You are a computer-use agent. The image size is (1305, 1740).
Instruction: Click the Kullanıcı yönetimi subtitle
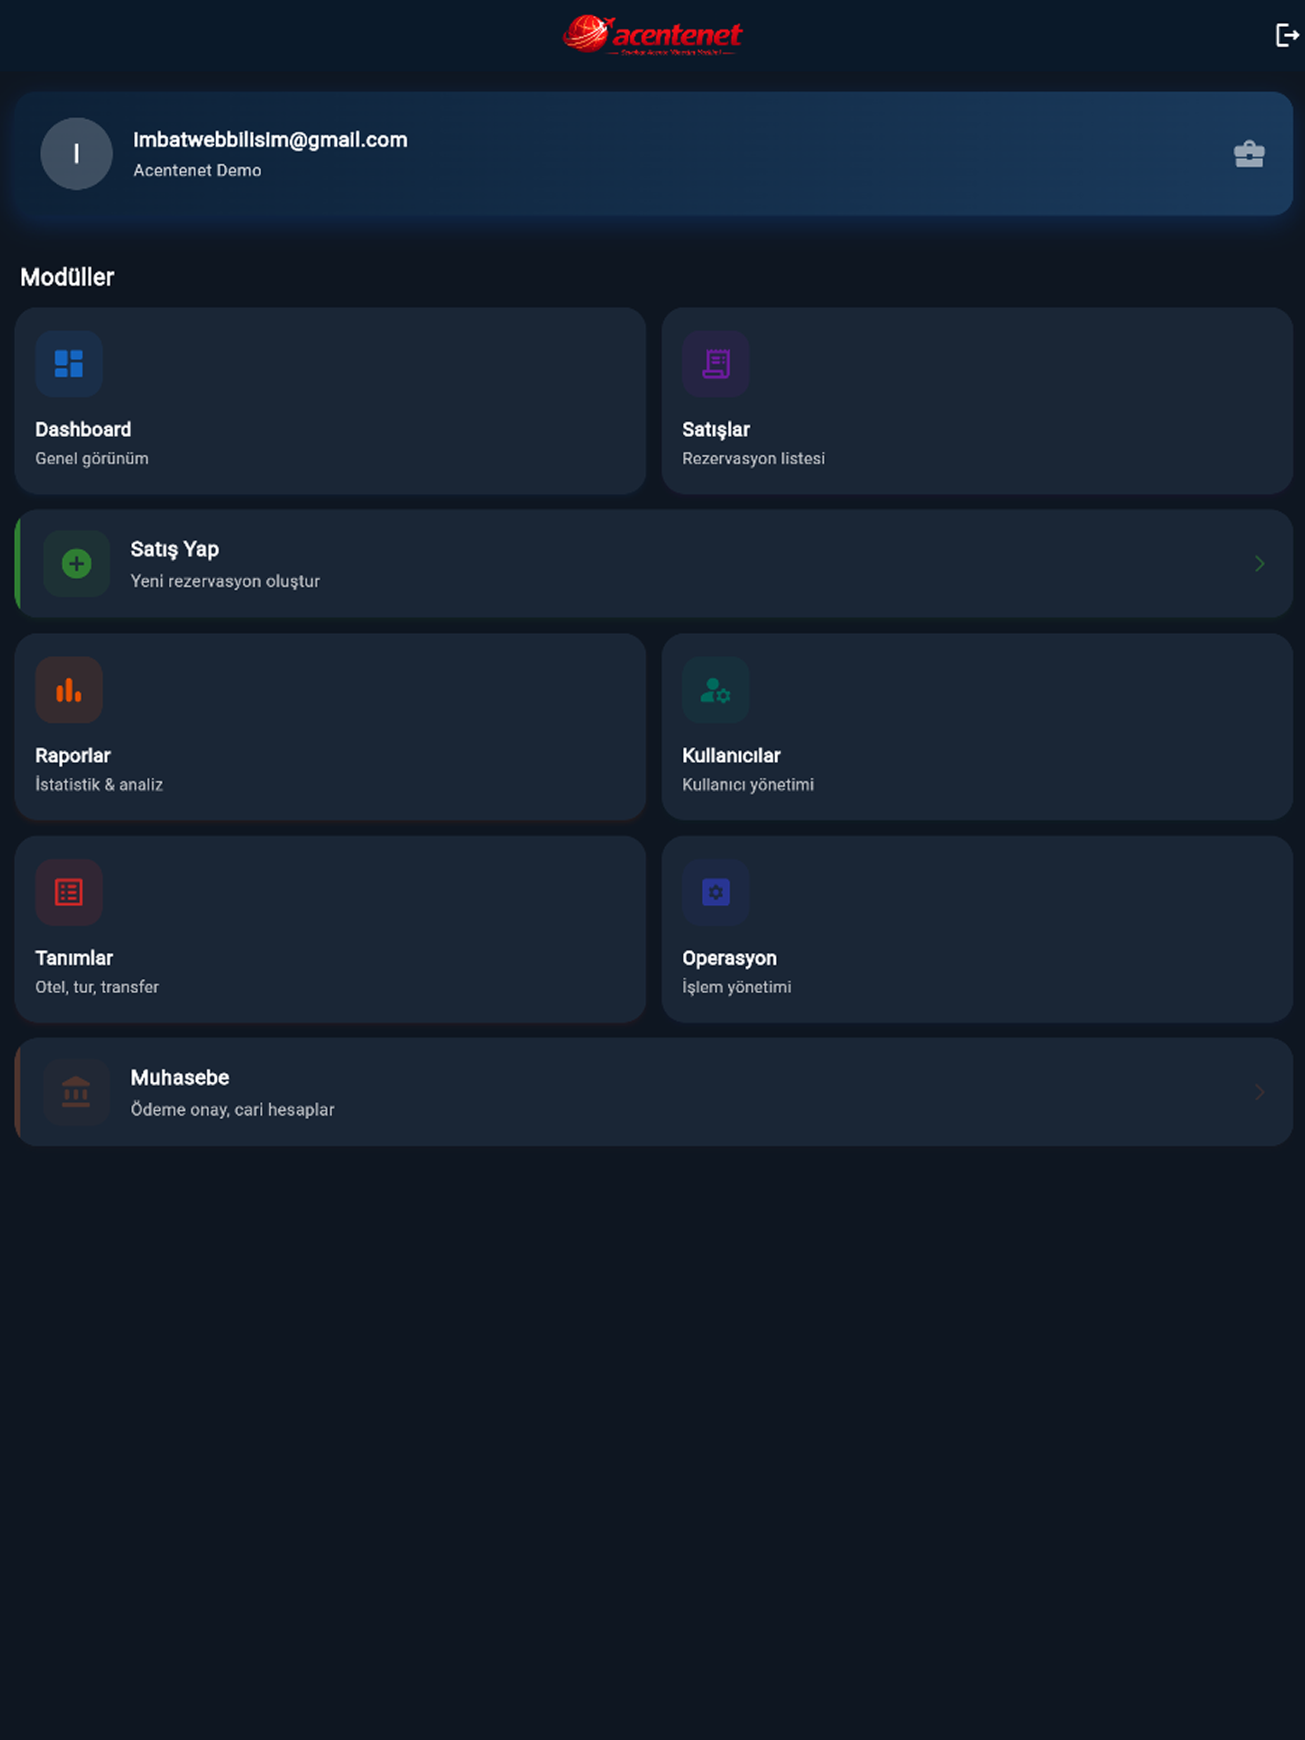pyautogui.click(x=748, y=785)
